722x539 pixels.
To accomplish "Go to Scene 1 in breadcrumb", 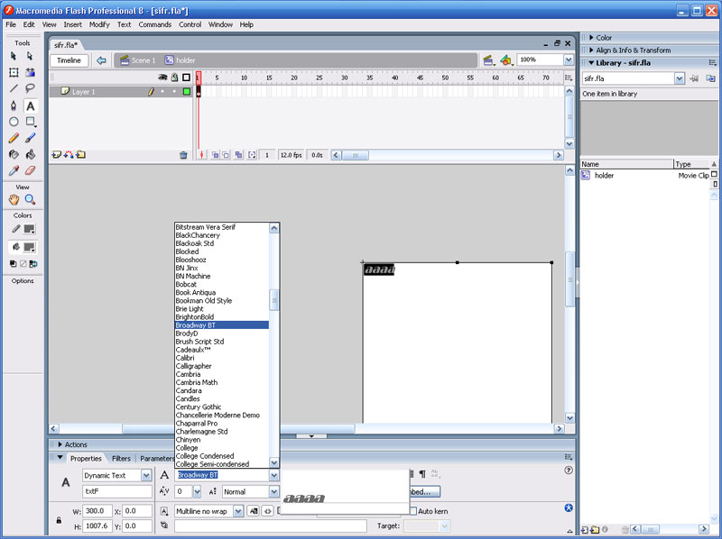I will click(138, 60).
